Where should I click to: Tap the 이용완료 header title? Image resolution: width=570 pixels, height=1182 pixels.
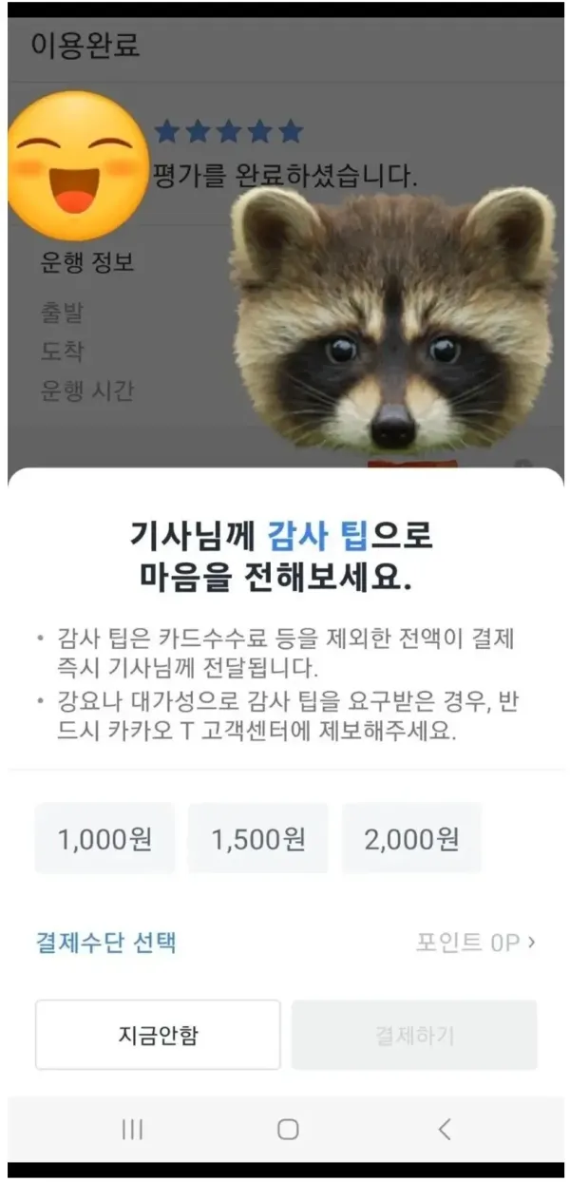click(x=85, y=45)
